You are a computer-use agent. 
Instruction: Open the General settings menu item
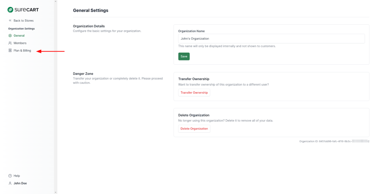[x=19, y=36]
